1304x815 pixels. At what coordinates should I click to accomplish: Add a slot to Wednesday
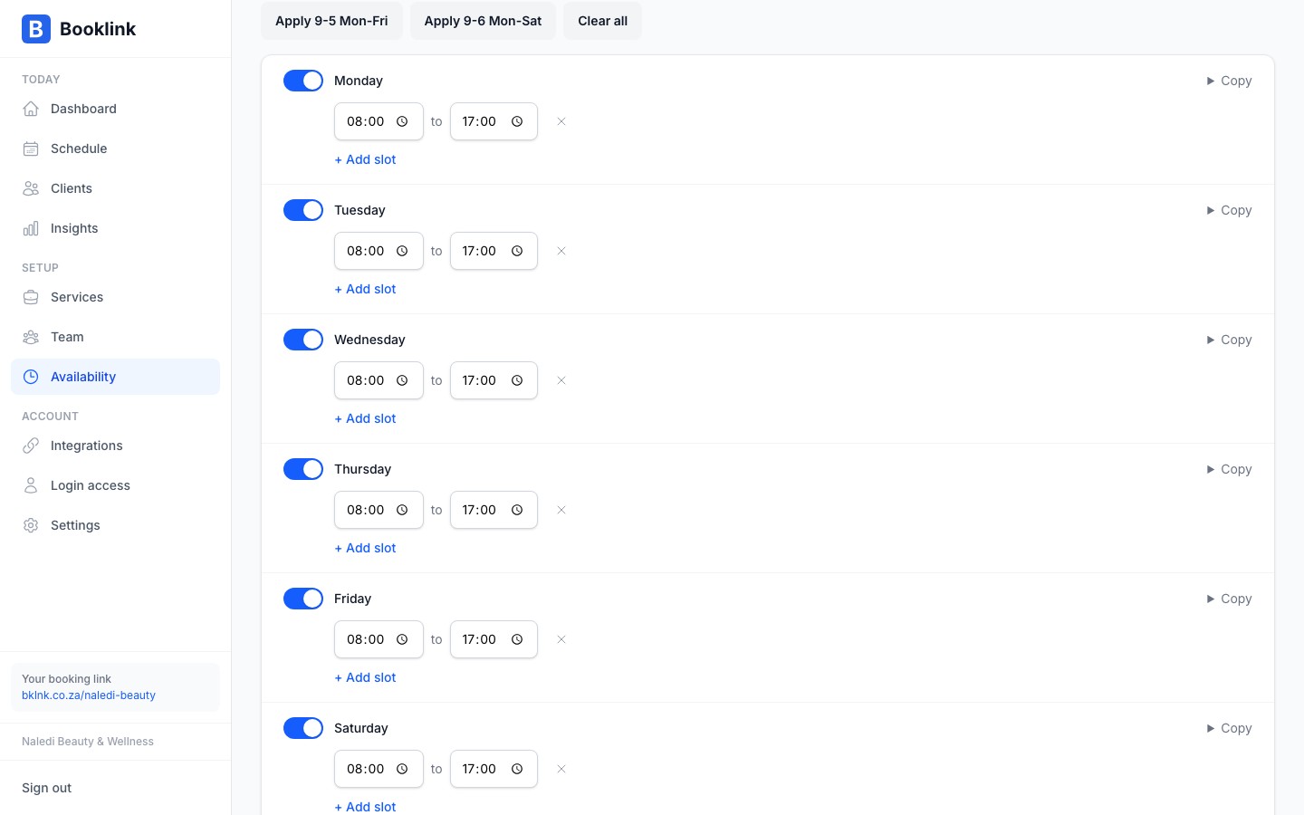coord(365,418)
